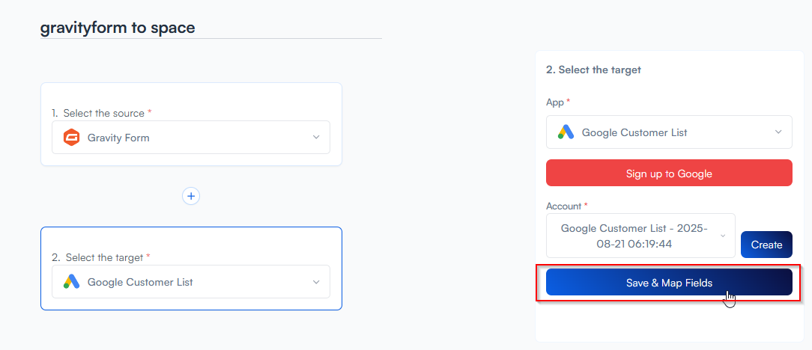Click Save & Map Fields
The height and width of the screenshot is (350, 812).
(x=669, y=283)
